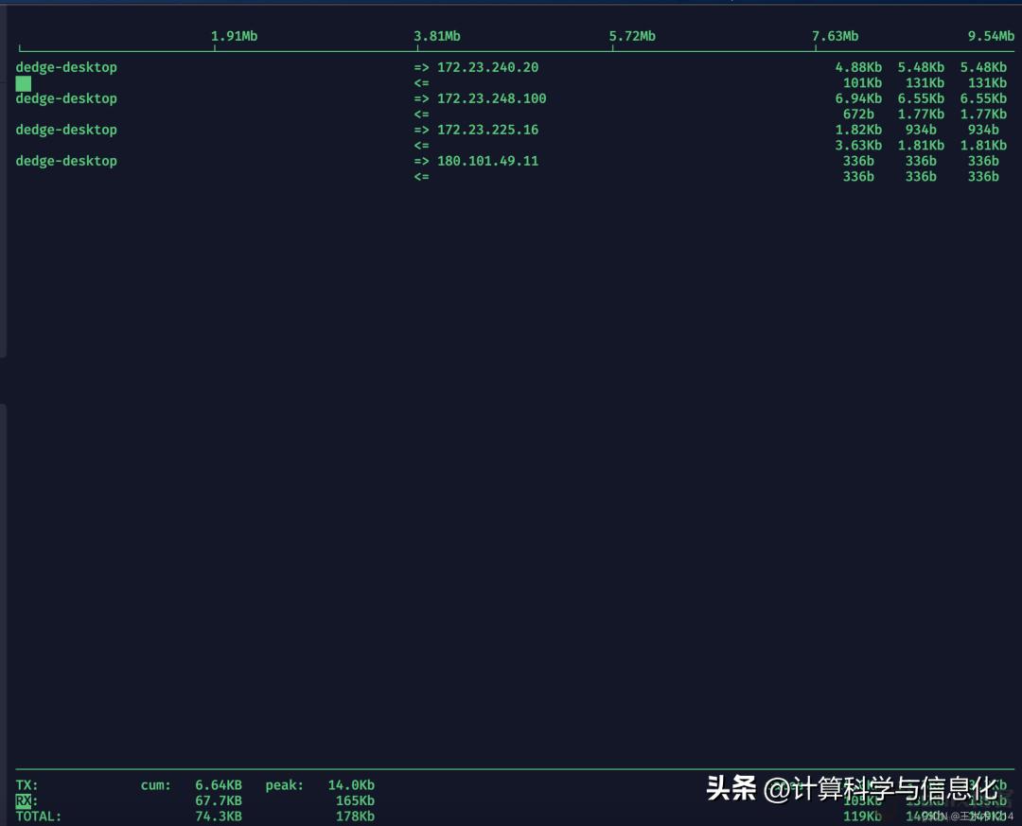
Task: Click the => arrow beside 172.23.248.100
Action: pyautogui.click(x=420, y=98)
